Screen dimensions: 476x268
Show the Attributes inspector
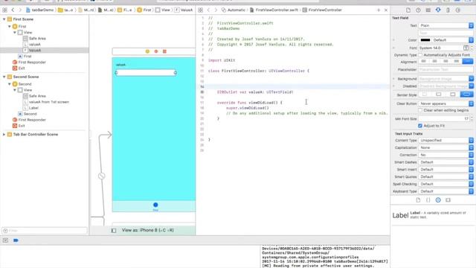[438, 10]
